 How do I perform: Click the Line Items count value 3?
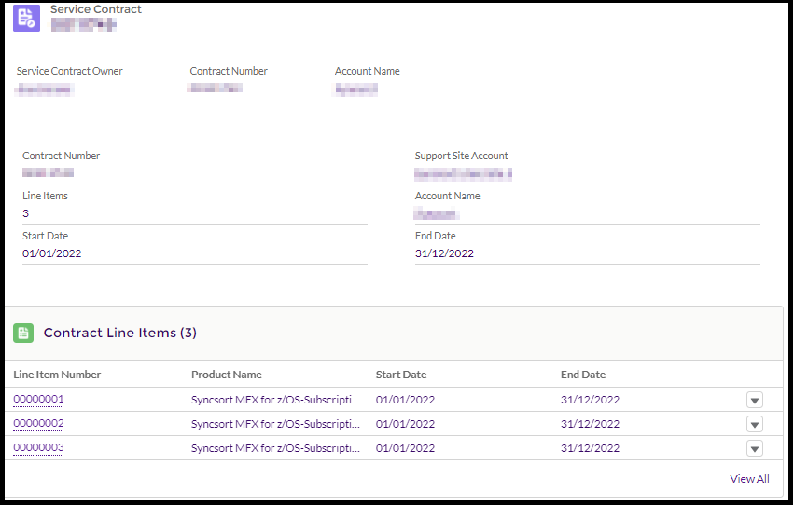pos(26,213)
